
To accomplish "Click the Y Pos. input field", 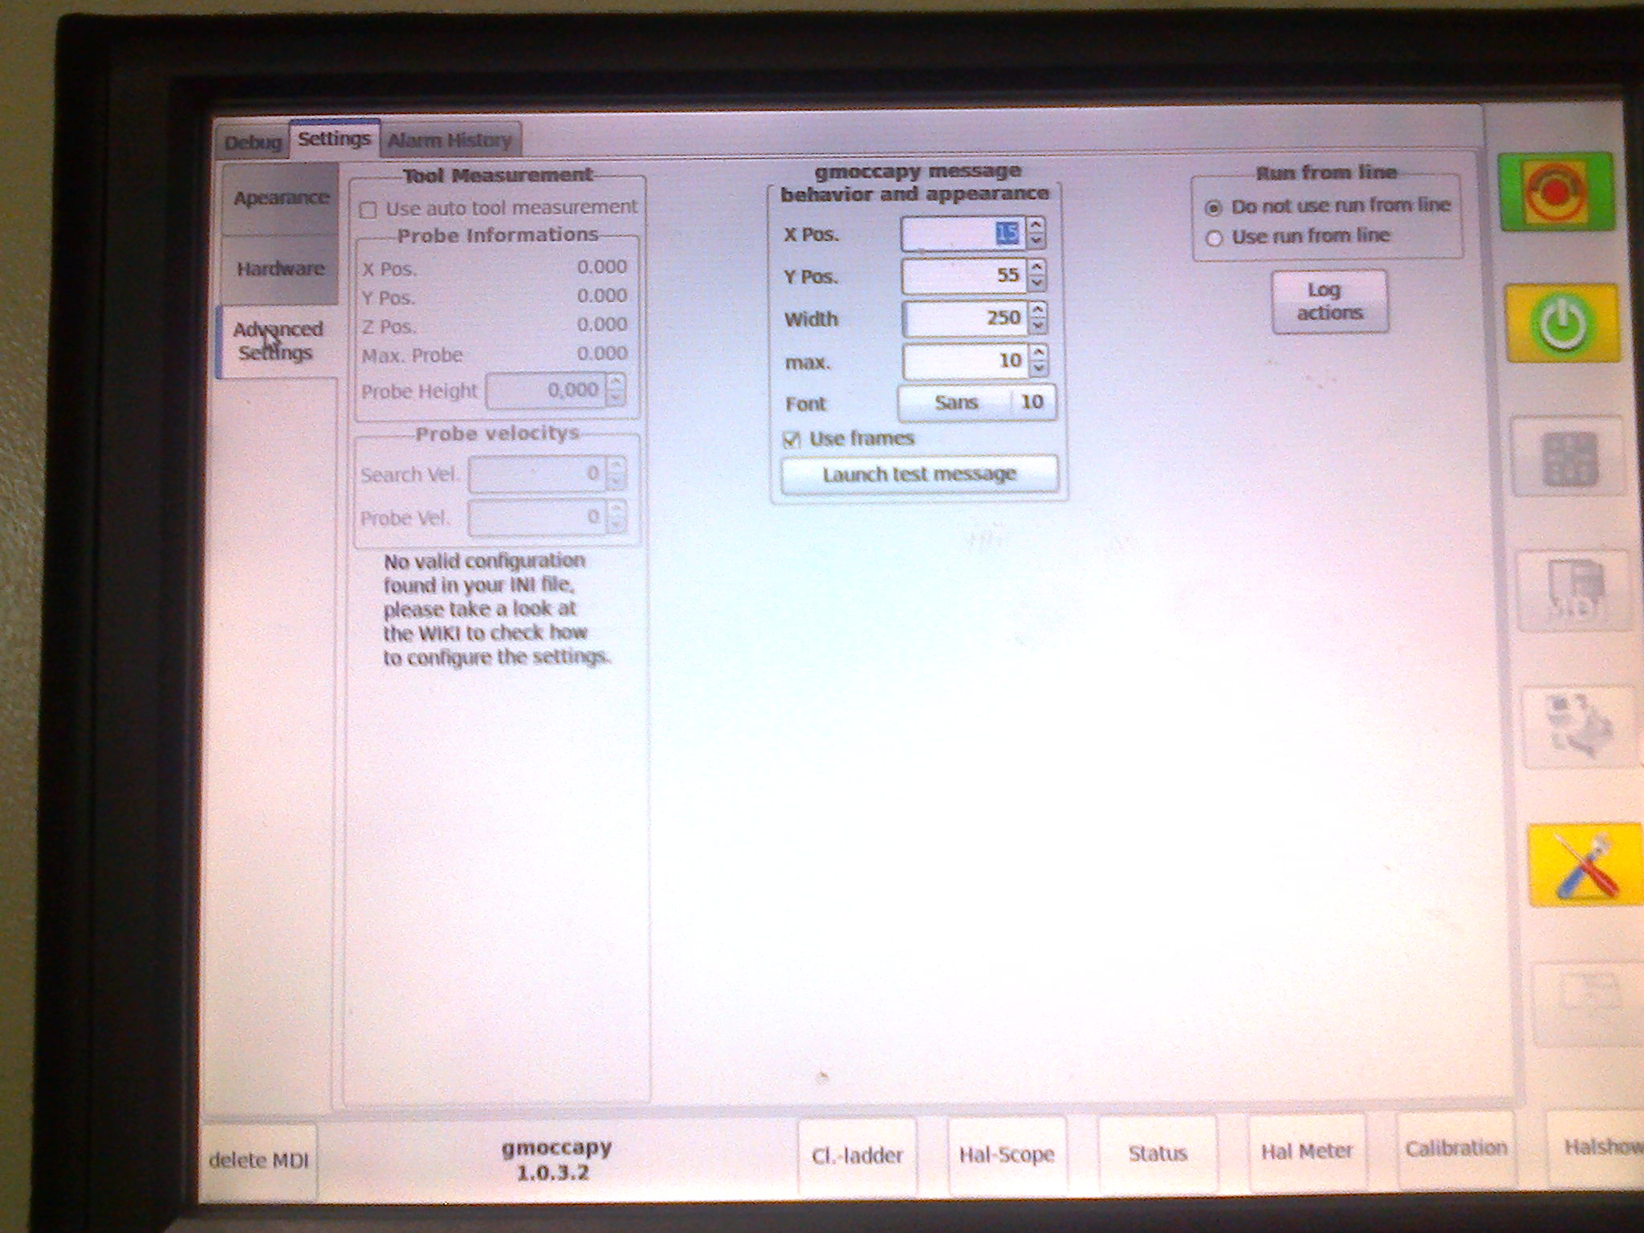I will coord(963,276).
